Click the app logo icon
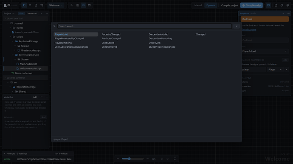This screenshot has width=293, height=164. coord(7,5)
